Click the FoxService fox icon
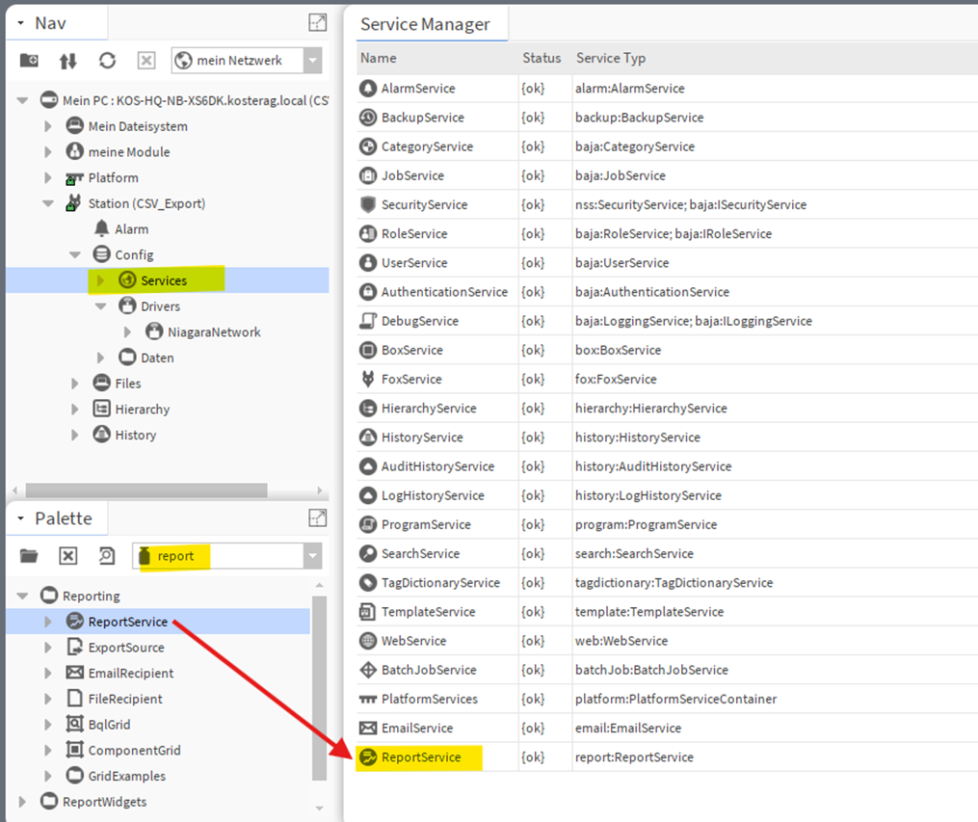Image resolution: width=978 pixels, height=822 pixels. (368, 379)
